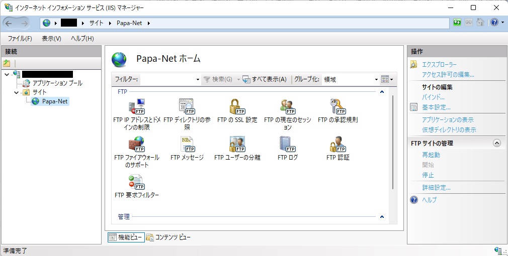This screenshot has height=256, width=508.
Task: Click the stop icon in address toolbar
Action: 468,23
